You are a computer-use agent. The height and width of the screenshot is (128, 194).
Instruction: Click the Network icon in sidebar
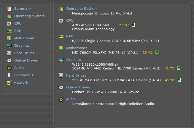click(x=9, y=83)
